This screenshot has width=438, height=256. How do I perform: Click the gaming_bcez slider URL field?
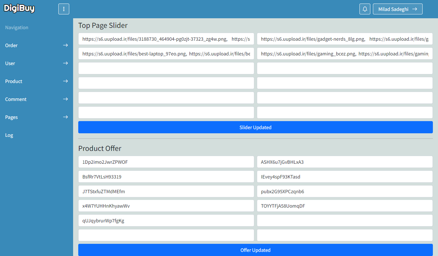point(345,54)
